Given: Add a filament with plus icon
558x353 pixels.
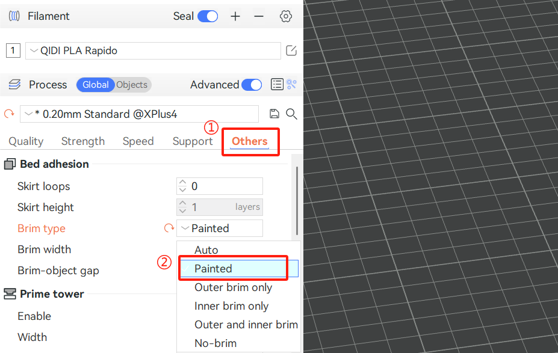Looking at the screenshot, I should coord(235,16).
